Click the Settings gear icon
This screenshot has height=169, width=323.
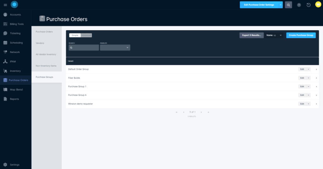[x=5, y=165]
